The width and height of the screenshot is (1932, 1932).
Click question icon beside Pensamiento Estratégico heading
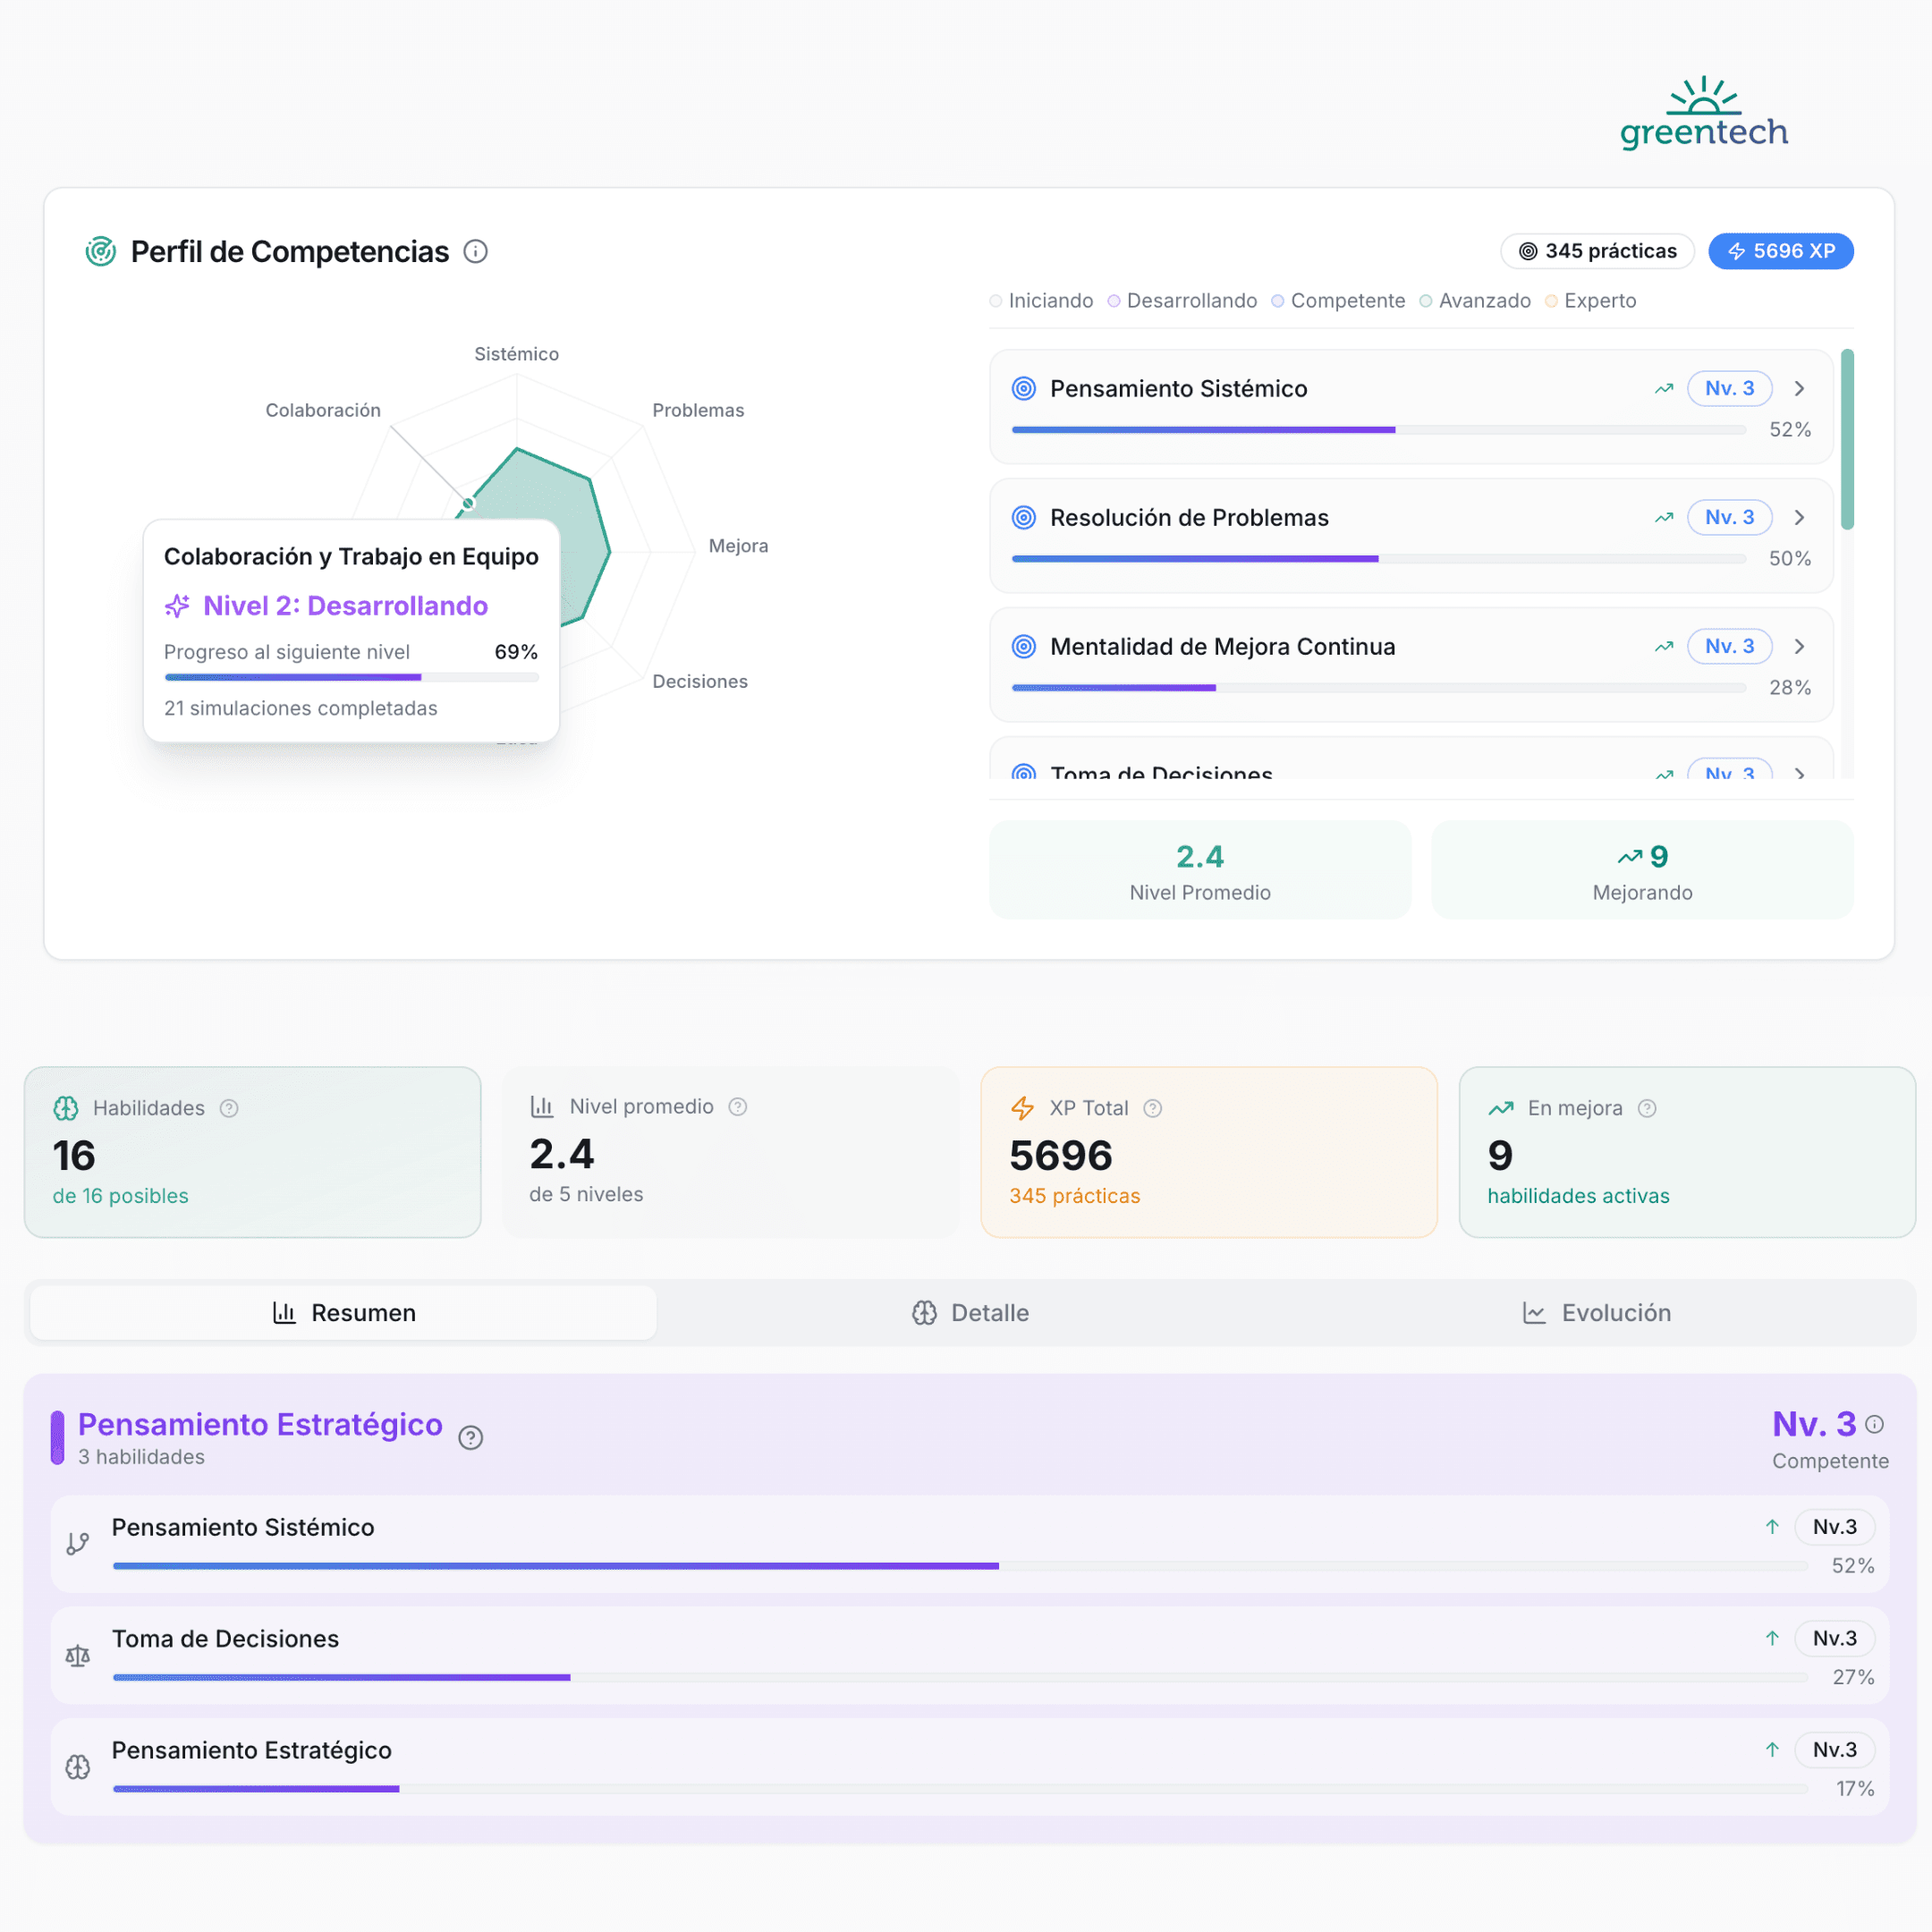pos(470,1437)
